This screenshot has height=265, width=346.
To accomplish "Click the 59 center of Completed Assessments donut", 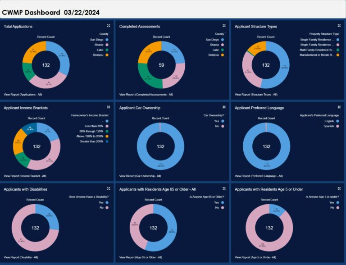I will pyautogui.click(x=161, y=65).
